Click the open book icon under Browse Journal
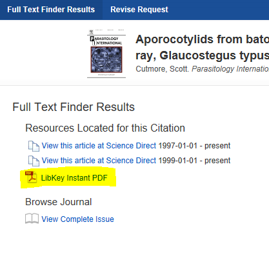The height and width of the screenshot is (260, 269). [32, 219]
